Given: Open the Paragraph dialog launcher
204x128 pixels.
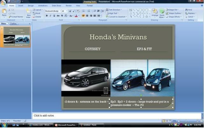Looking at the screenshot, I should (x=126, y=20).
